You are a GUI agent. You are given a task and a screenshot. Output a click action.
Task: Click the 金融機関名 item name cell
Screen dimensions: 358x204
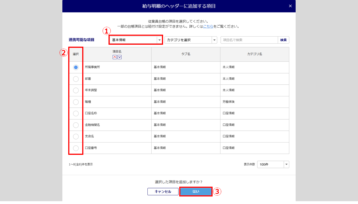[117, 125]
